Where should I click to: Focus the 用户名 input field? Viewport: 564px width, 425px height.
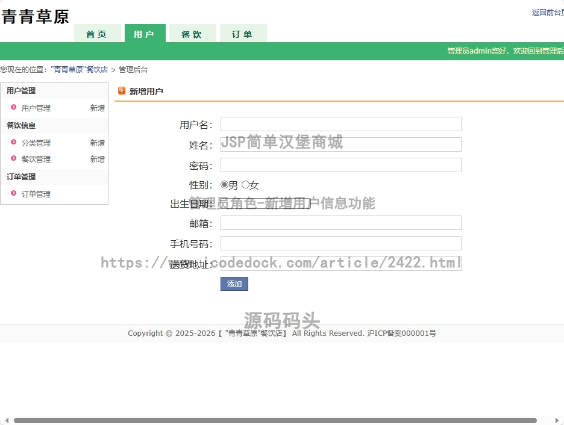pyautogui.click(x=340, y=124)
